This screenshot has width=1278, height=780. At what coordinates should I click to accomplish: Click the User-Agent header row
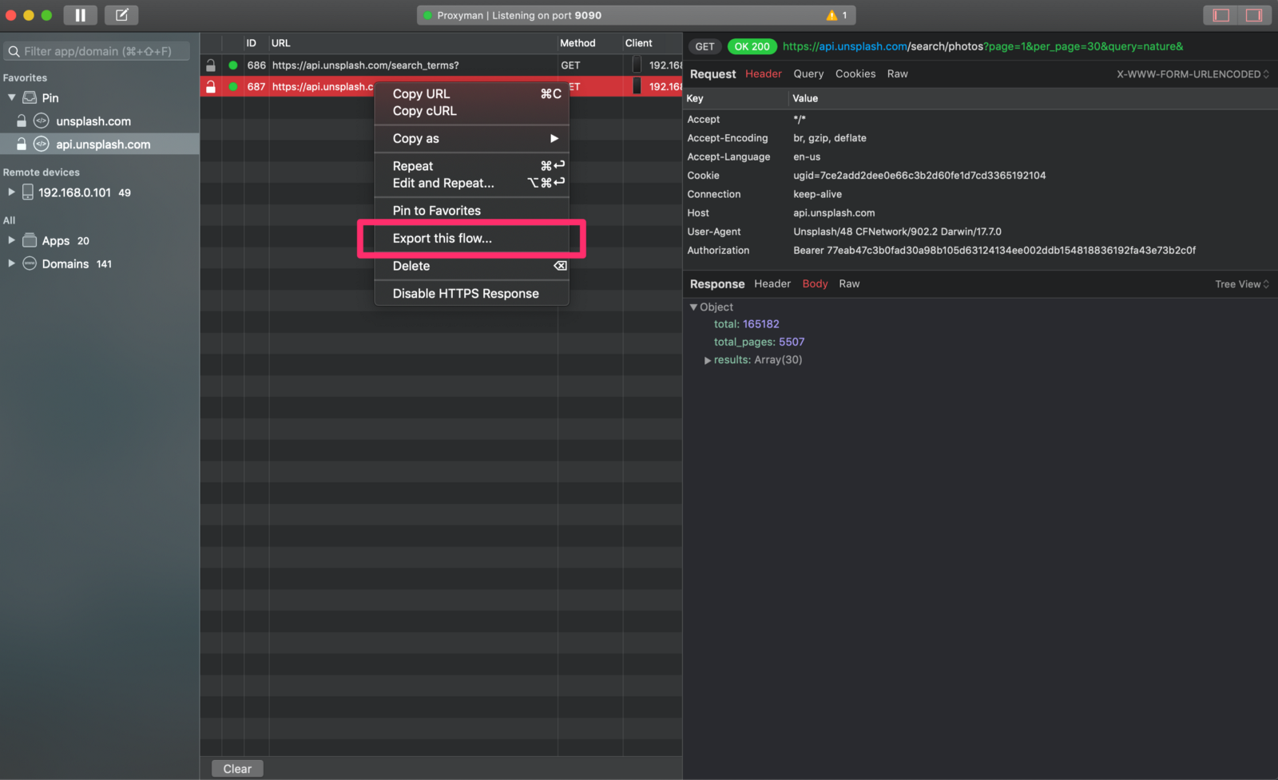click(980, 232)
